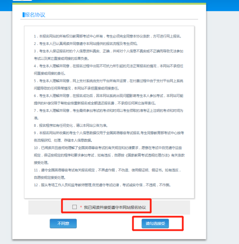
Task: Click the red asterisk beside the checkbox
Action: (81, 207)
